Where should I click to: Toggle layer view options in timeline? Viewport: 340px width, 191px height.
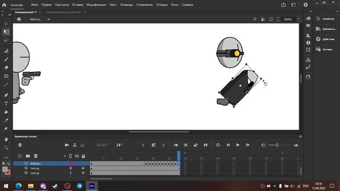click(20, 145)
